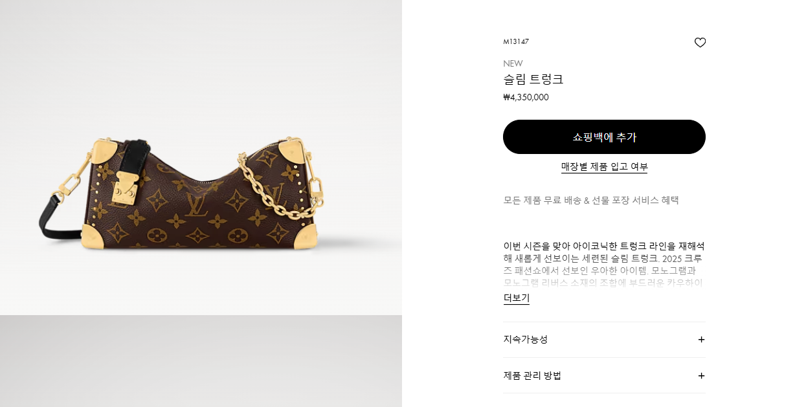Click the product code M13147

516,41
